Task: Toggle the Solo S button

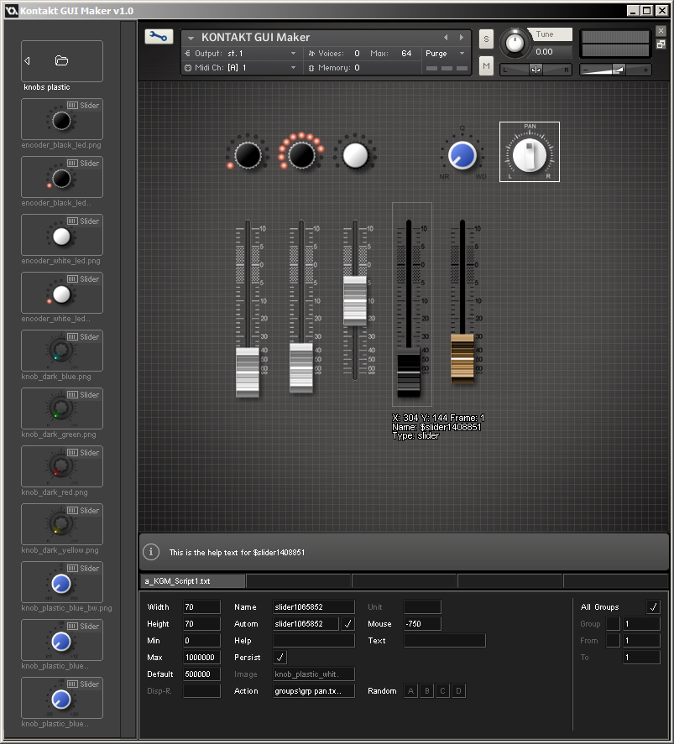Action: point(486,39)
